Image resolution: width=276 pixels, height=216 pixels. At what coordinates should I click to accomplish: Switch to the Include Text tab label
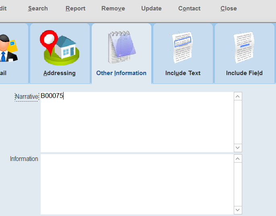coord(183,73)
